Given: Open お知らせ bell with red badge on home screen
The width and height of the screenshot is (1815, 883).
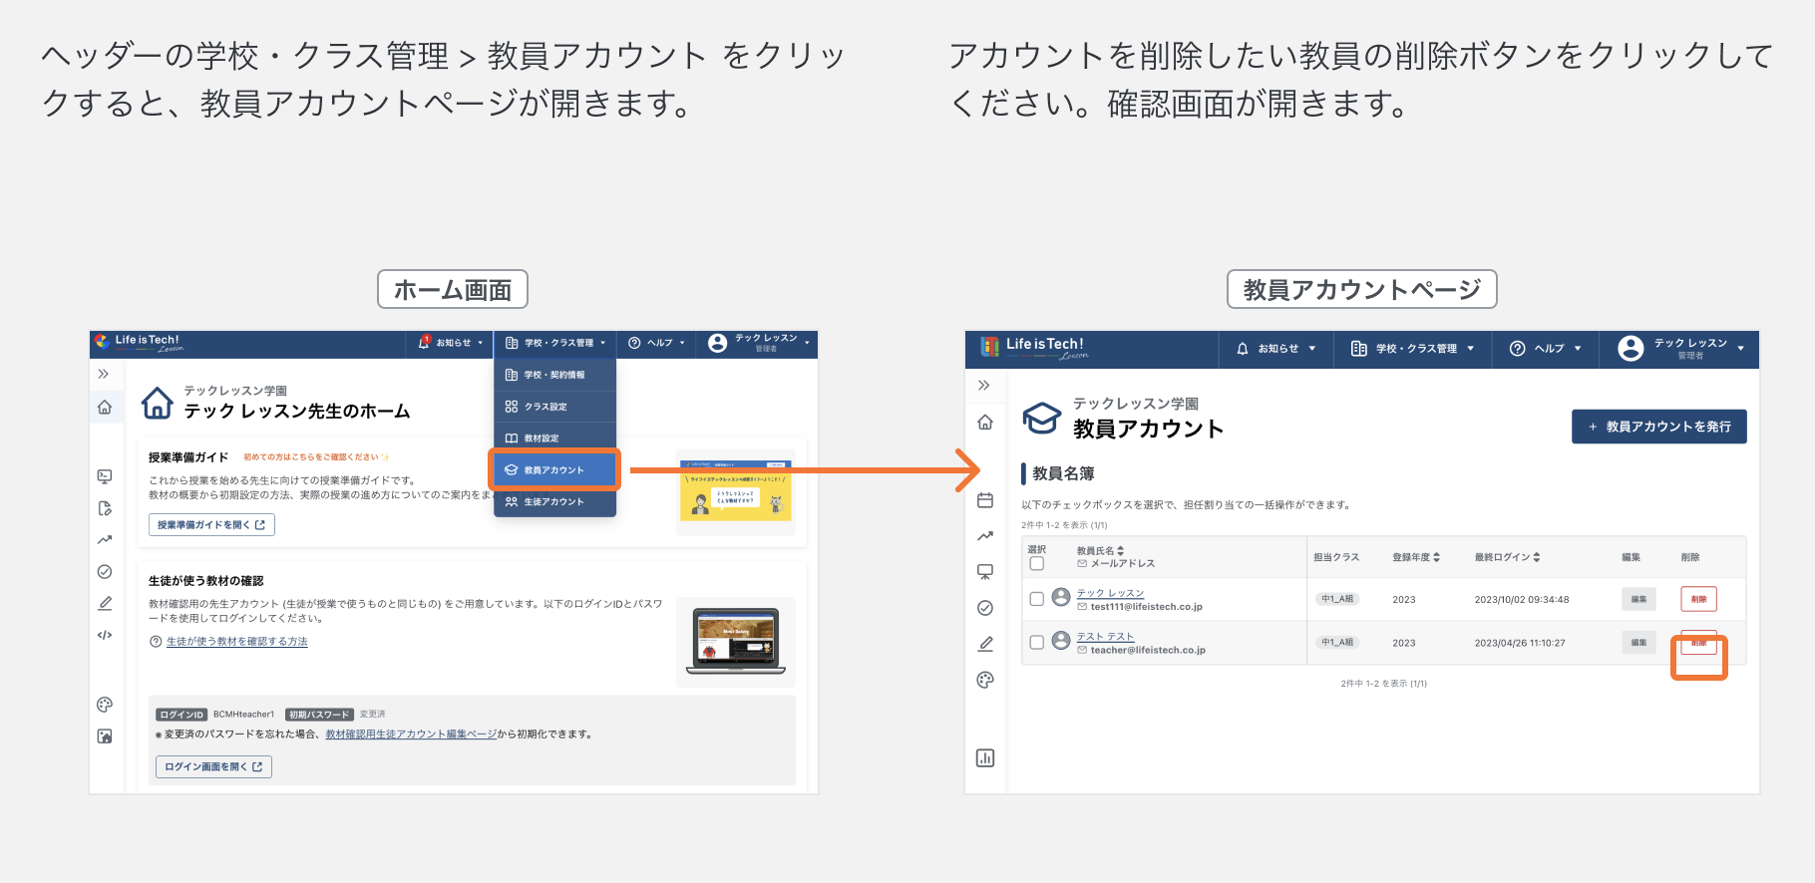Looking at the screenshot, I should [451, 343].
